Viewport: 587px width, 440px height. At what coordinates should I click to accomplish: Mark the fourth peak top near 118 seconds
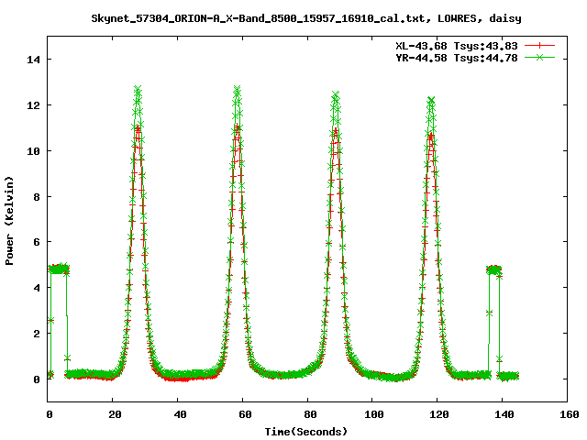click(x=431, y=100)
